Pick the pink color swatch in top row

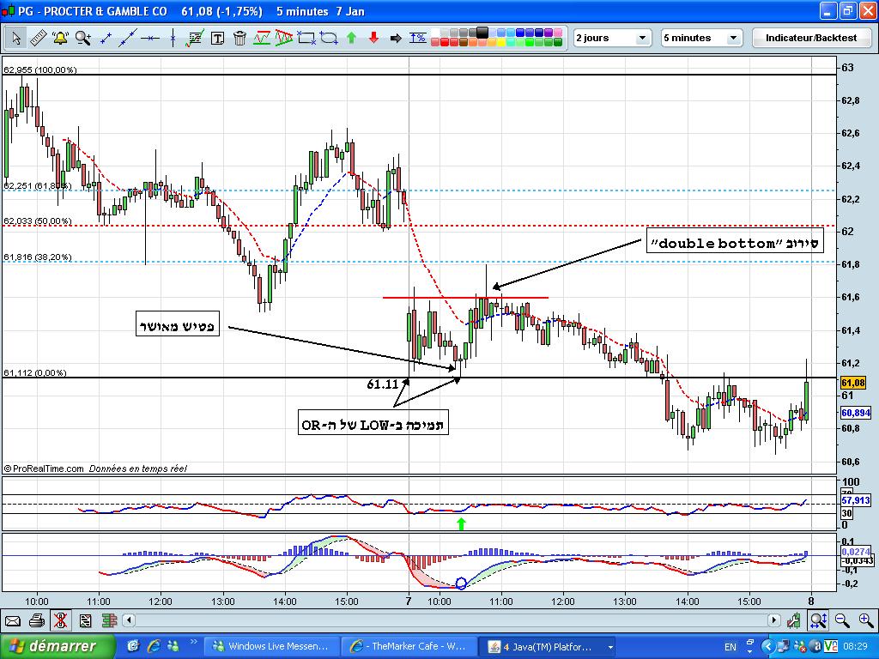[558, 33]
